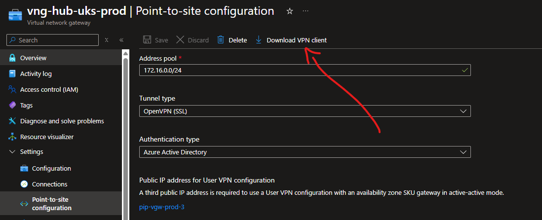Favorite this page with the star icon
The image size is (542, 220).
(x=290, y=11)
